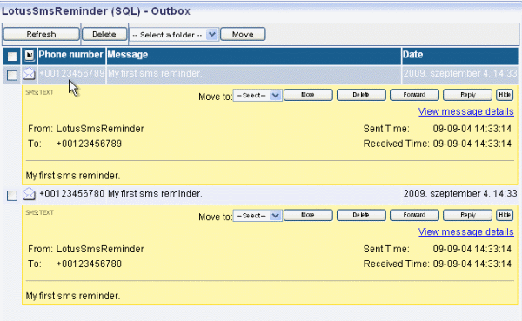Open 'View message details' link for +00123456780
This screenshot has width=522, height=321.
coord(465,231)
